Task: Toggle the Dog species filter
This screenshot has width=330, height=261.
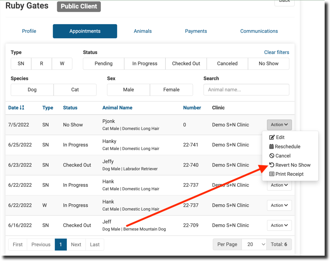Action: [32, 90]
